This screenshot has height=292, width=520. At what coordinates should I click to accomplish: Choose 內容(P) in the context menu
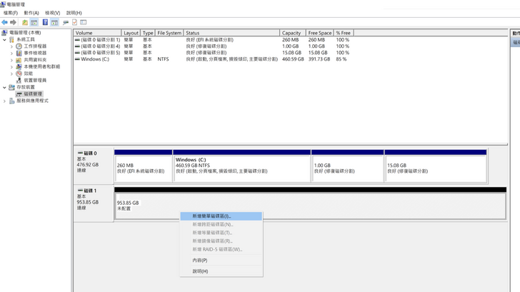[x=200, y=260]
